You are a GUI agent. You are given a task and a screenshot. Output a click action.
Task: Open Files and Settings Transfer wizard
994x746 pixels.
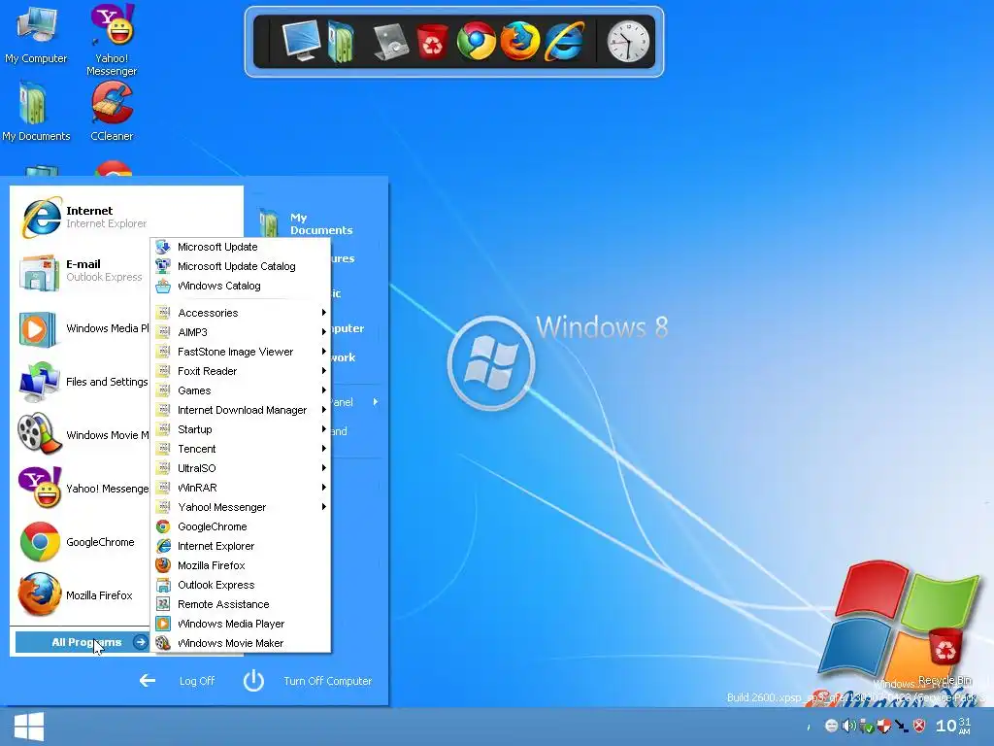click(x=83, y=381)
